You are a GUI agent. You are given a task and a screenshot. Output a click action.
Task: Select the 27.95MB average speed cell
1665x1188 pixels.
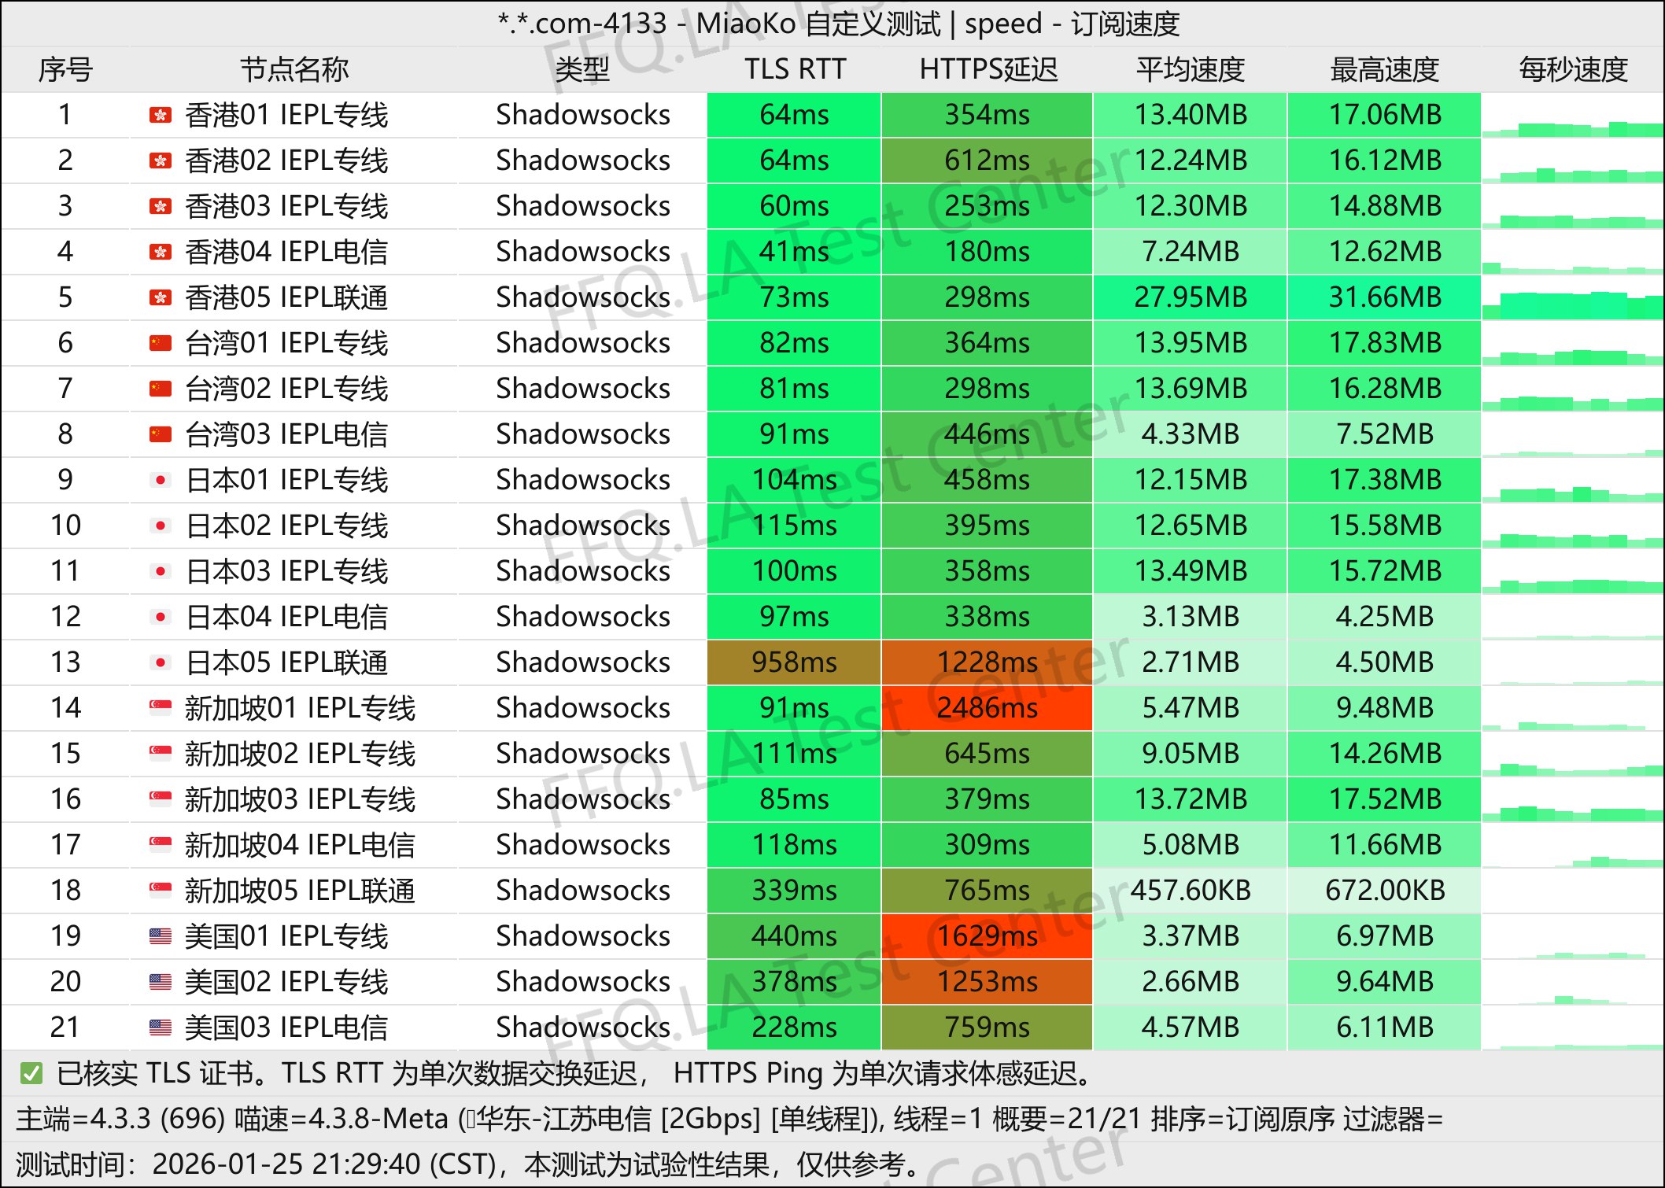[x=1191, y=298]
